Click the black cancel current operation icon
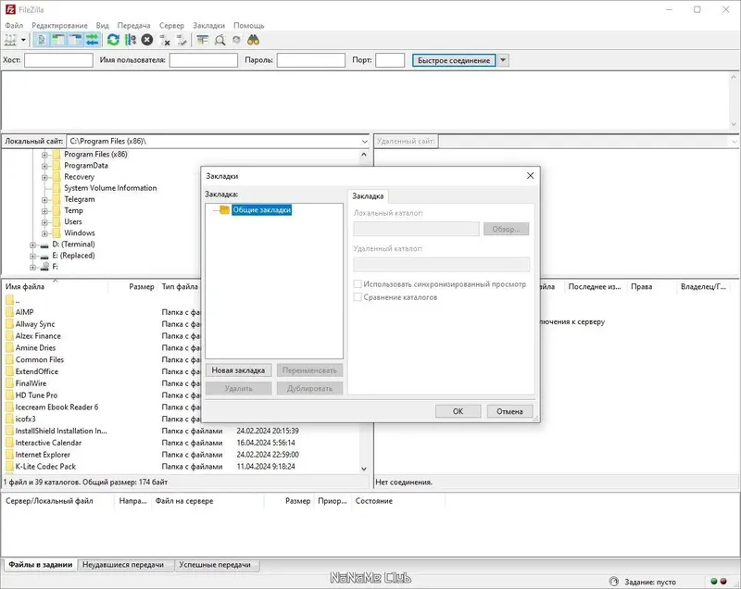The image size is (741, 589). tap(147, 40)
